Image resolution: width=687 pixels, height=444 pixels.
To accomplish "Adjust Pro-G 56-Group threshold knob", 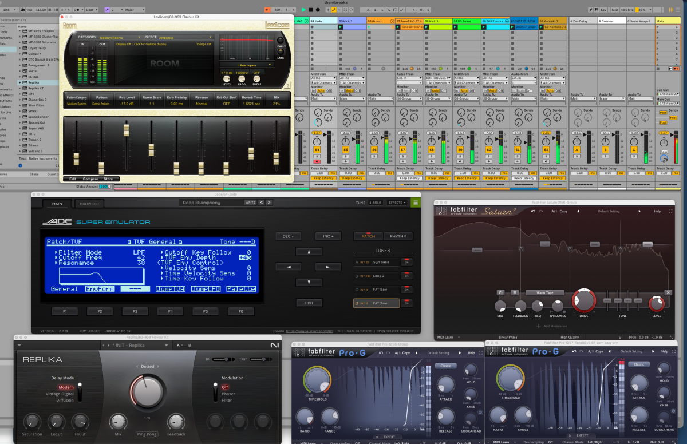I will click(317, 379).
